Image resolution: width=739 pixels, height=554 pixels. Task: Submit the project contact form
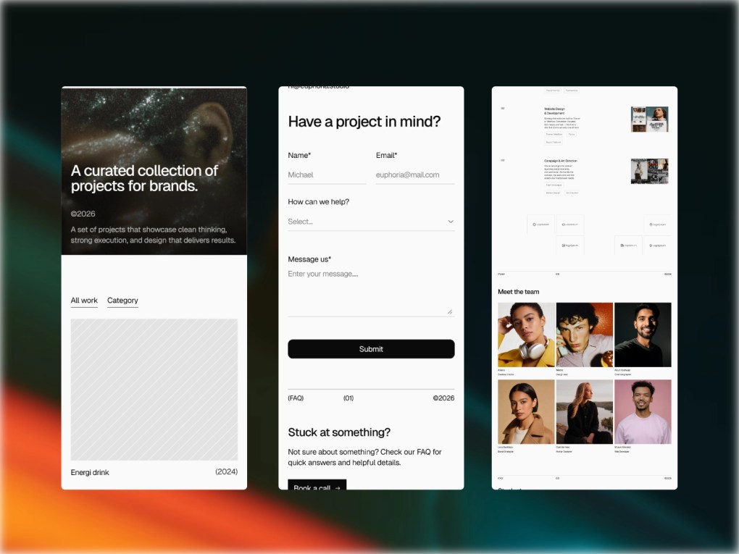click(x=371, y=349)
